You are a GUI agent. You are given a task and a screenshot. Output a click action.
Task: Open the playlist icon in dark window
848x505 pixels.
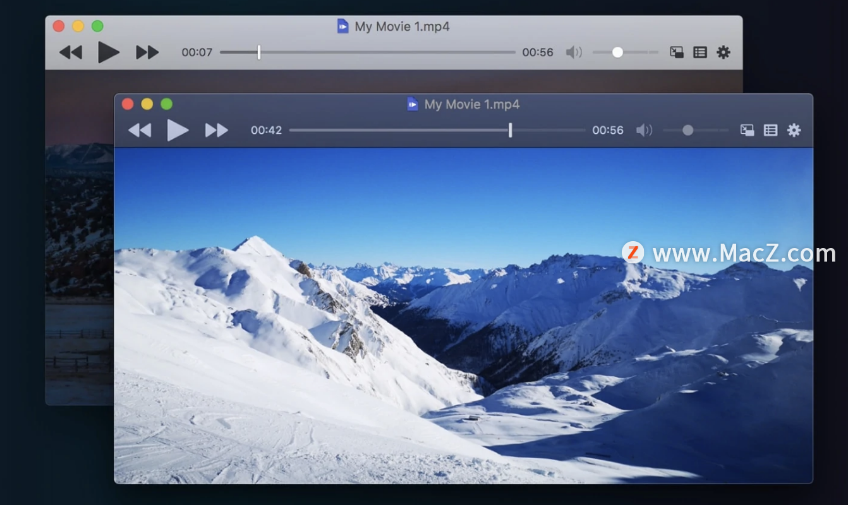[770, 130]
